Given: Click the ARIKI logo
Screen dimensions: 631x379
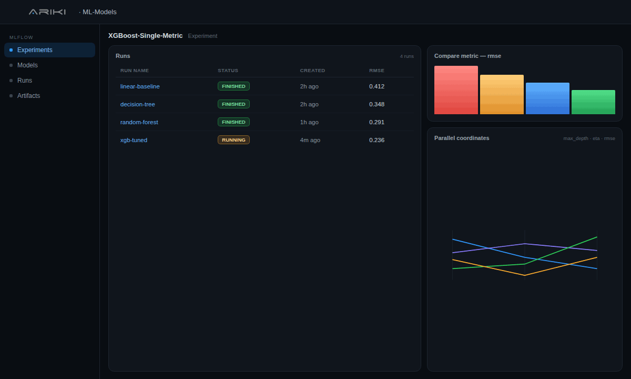Looking at the screenshot, I should click(x=47, y=12).
